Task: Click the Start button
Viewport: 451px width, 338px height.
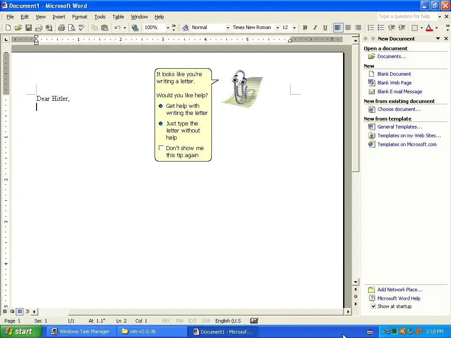Action: pos(20,331)
